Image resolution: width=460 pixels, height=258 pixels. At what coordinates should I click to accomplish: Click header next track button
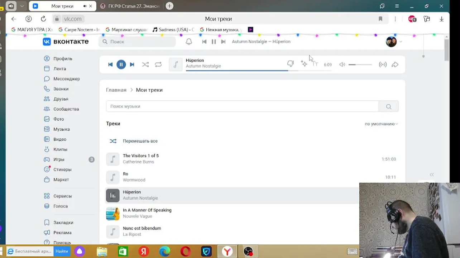tap(223, 42)
